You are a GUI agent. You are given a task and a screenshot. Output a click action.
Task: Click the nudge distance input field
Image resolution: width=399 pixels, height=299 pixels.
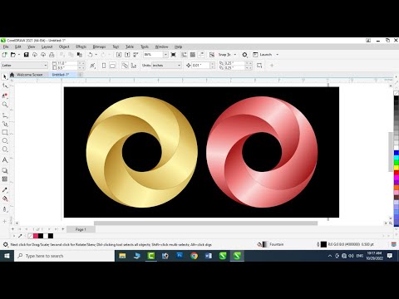tap(201, 66)
